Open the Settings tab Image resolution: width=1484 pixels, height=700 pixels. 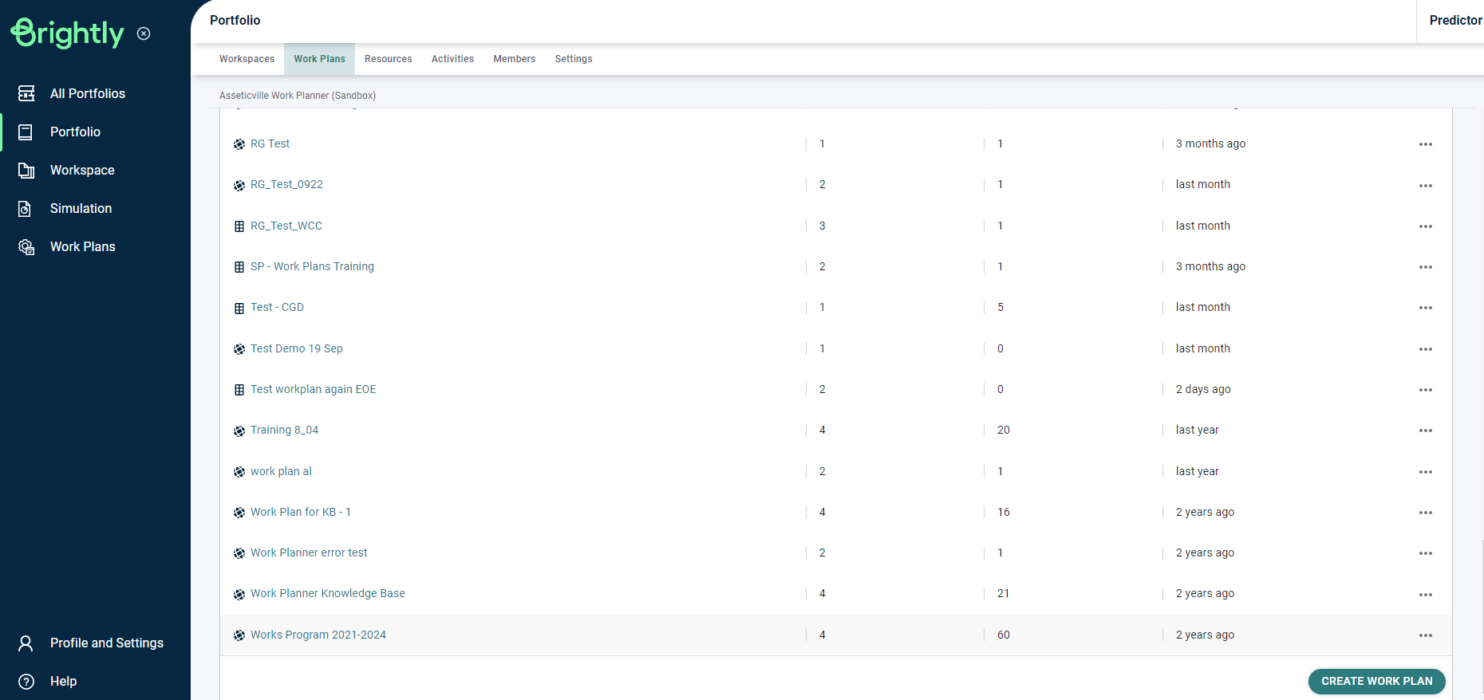point(574,59)
